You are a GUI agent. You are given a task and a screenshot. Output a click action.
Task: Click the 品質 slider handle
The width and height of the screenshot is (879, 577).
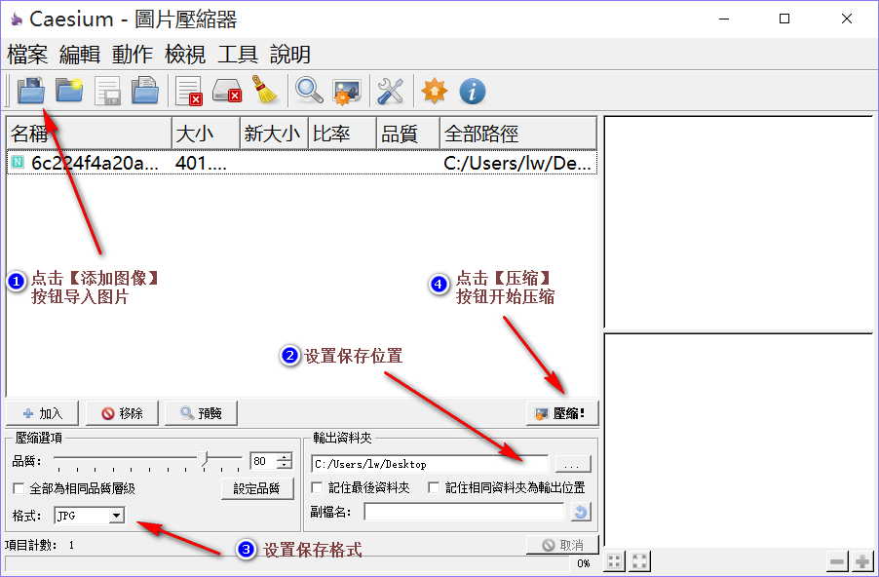(204, 458)
